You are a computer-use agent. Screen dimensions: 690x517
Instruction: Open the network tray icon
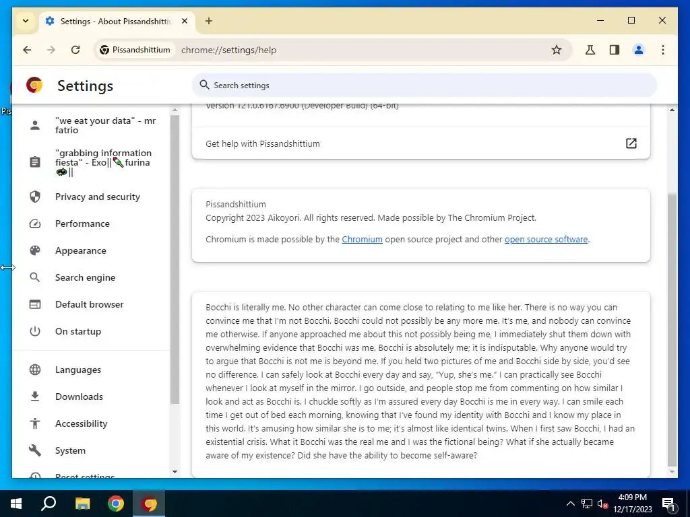click(587, 504)
